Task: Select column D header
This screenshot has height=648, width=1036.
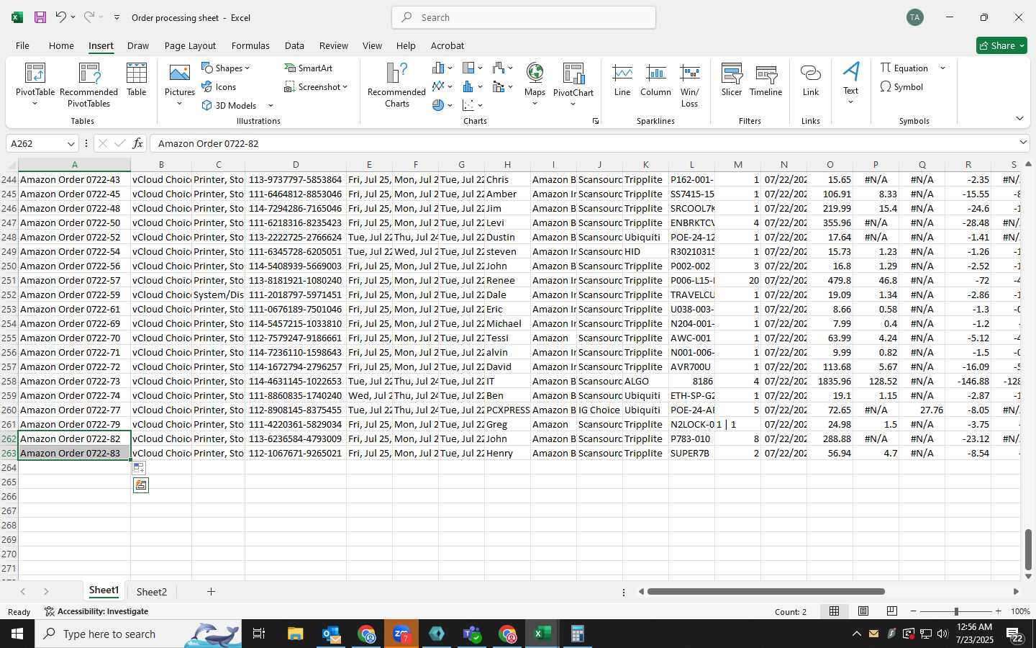Action: [296, 164]
